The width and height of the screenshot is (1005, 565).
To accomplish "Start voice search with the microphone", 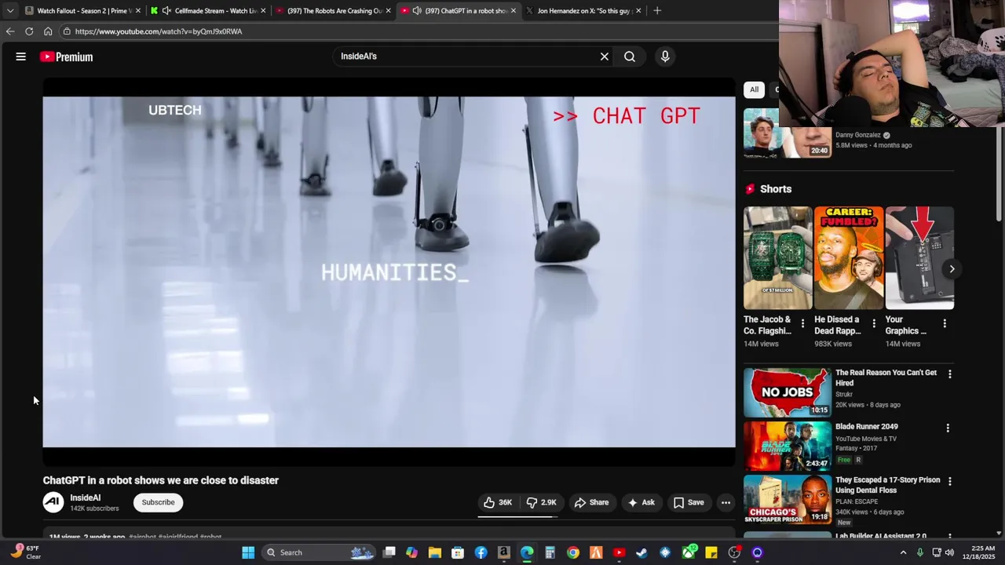I will tap(665, 56).
